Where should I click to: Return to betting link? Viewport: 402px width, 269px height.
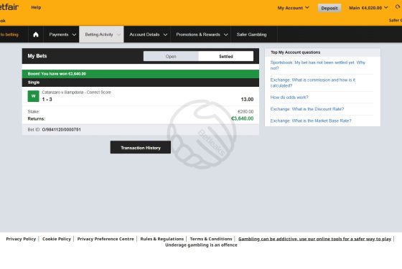(9, 34)
